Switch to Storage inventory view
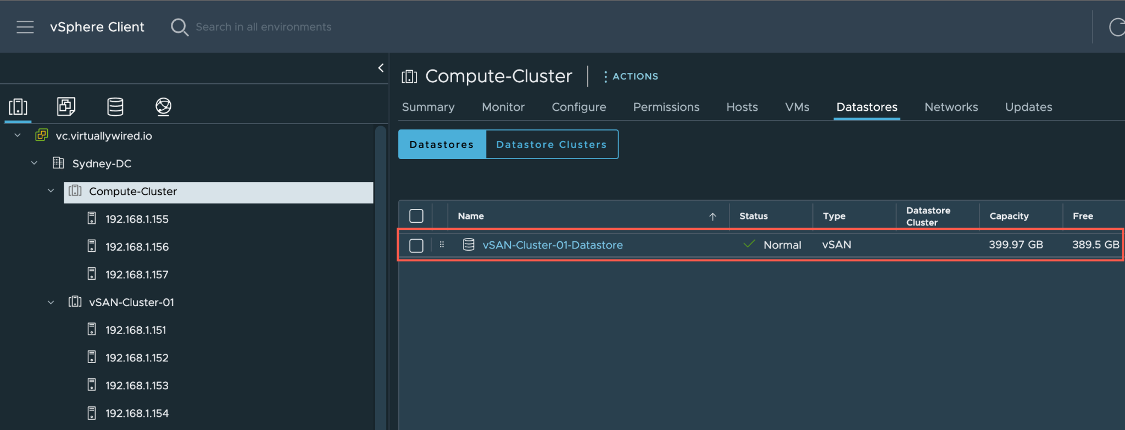This screenshot has height=430, width=1125. [115, 106]
